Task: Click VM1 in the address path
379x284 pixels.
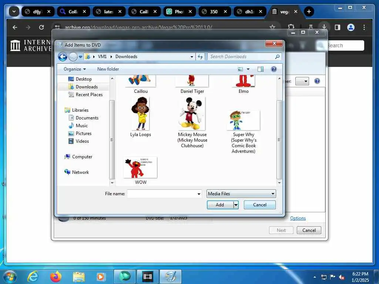Action: 102,57
